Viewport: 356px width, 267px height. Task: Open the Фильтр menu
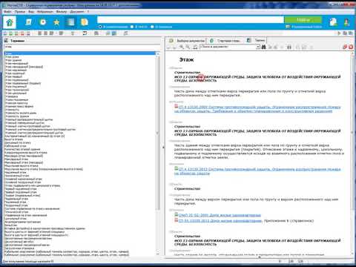pos(62,12)
